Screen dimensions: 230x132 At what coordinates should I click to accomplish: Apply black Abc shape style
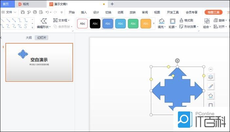tap(95, 24)
